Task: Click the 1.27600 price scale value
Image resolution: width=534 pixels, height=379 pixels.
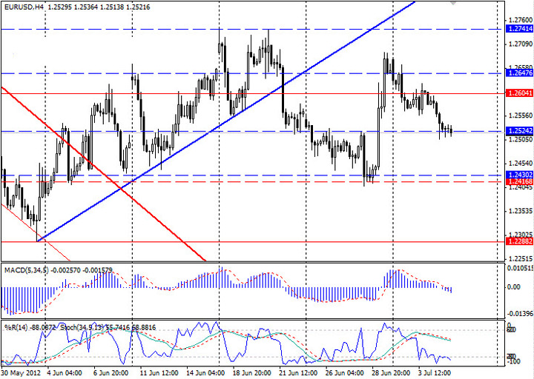Action: (518, 19)
